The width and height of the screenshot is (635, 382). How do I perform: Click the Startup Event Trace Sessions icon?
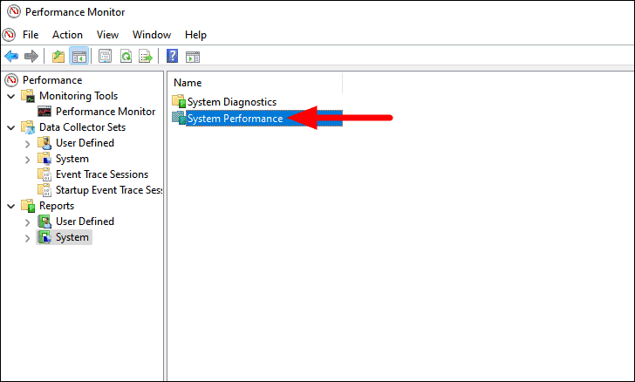(x=44, y=190)
